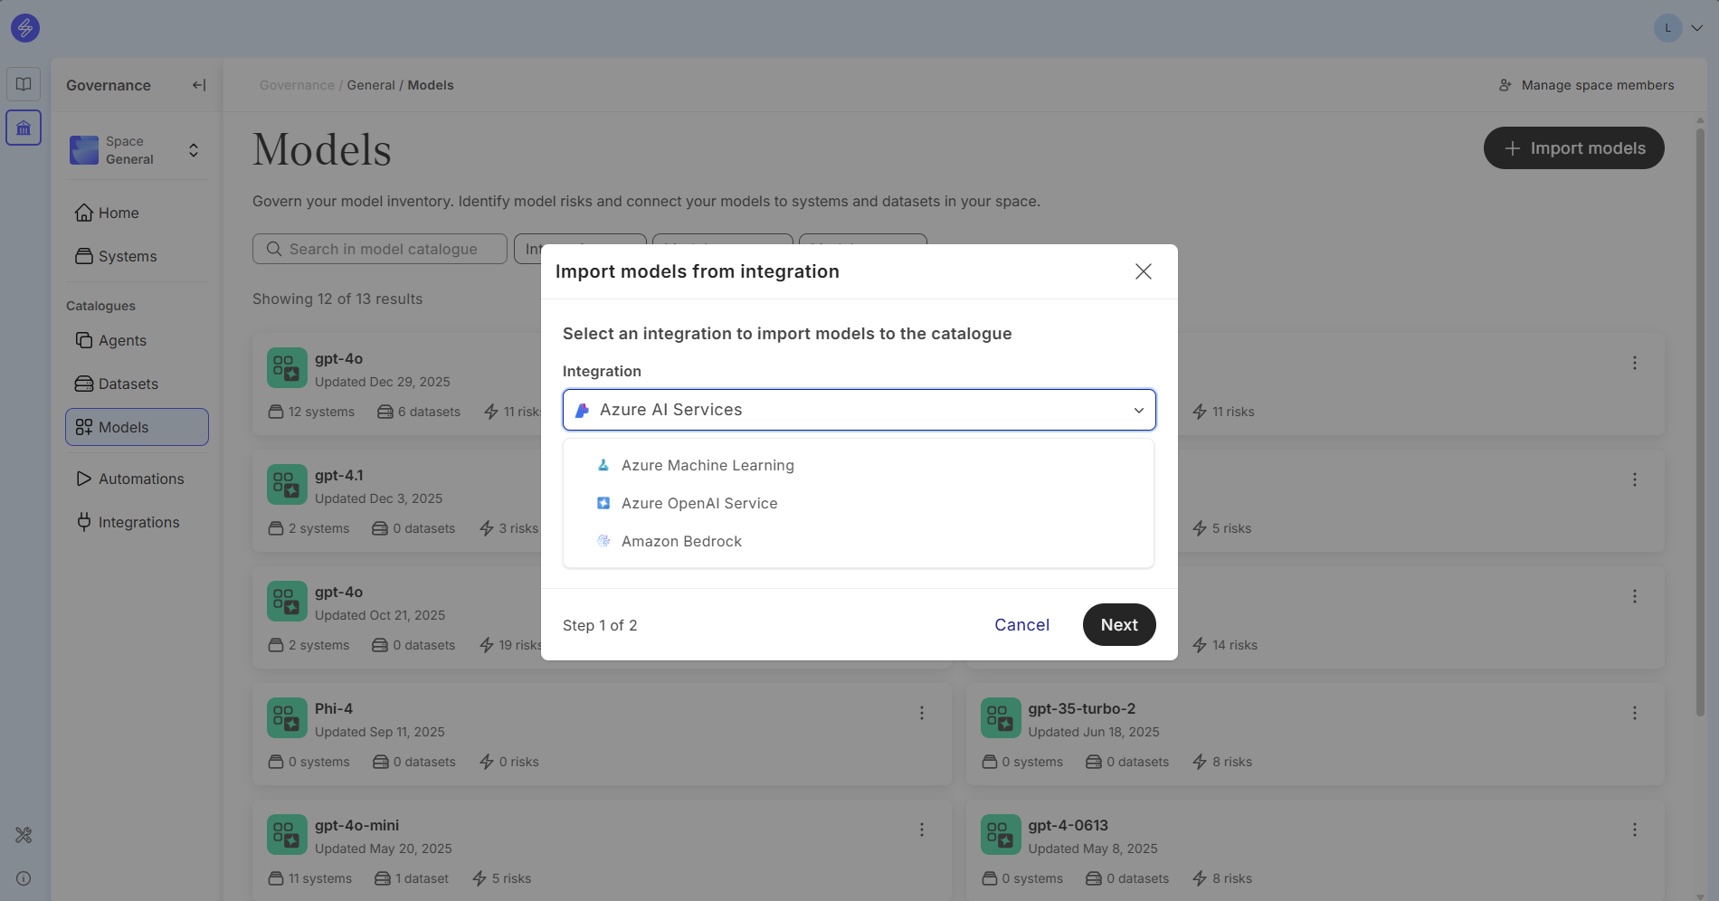
Task: Open three-dot menu for Phi-4 model
Action: pos(921,713)
